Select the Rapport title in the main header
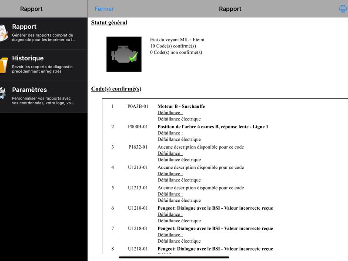Screen dimensions: 348x261 click(x=230, y=9)
